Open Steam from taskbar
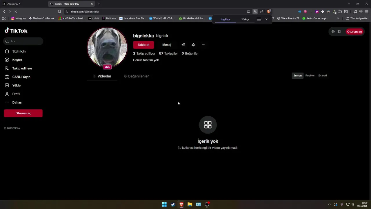Screen dimensions: 371x209 173,204
